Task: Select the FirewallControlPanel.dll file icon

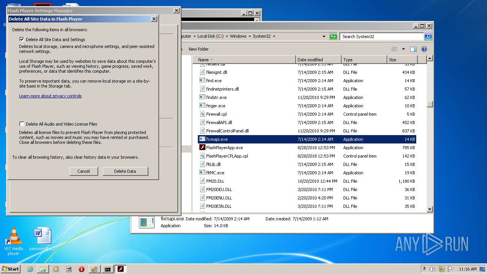Action: click(203, 131)
